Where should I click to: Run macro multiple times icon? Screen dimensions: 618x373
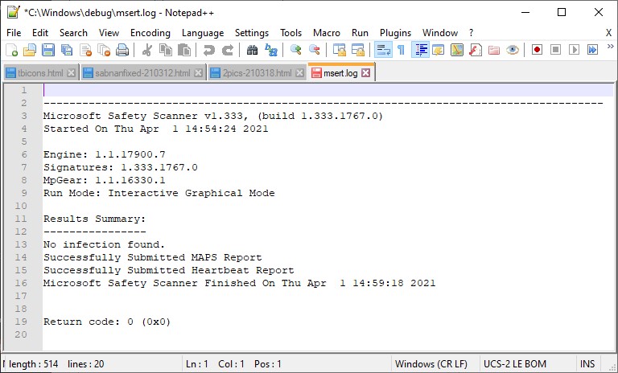592,50
